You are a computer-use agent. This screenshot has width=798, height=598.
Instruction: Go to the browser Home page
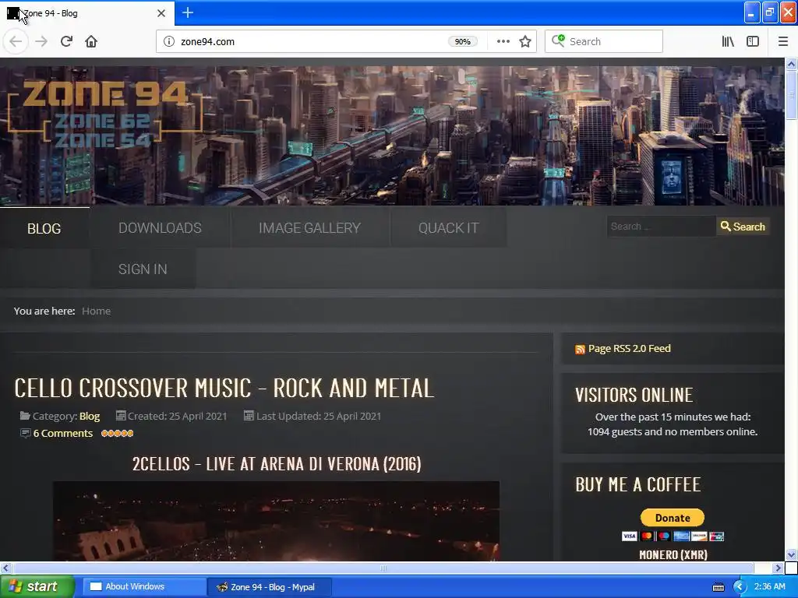(91, 42)
